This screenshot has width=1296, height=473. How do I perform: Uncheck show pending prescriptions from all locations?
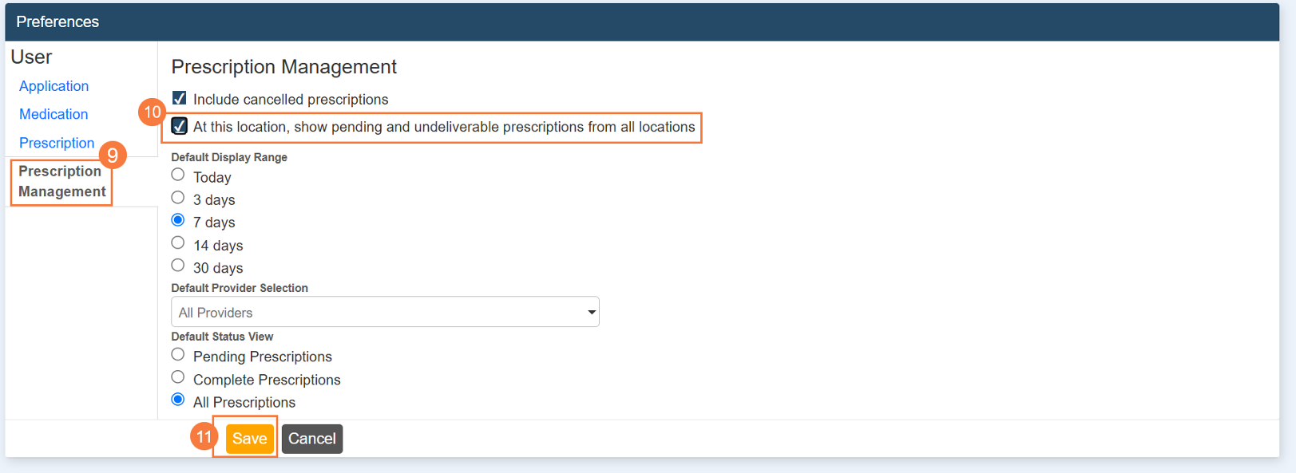(x=180, y=127)
